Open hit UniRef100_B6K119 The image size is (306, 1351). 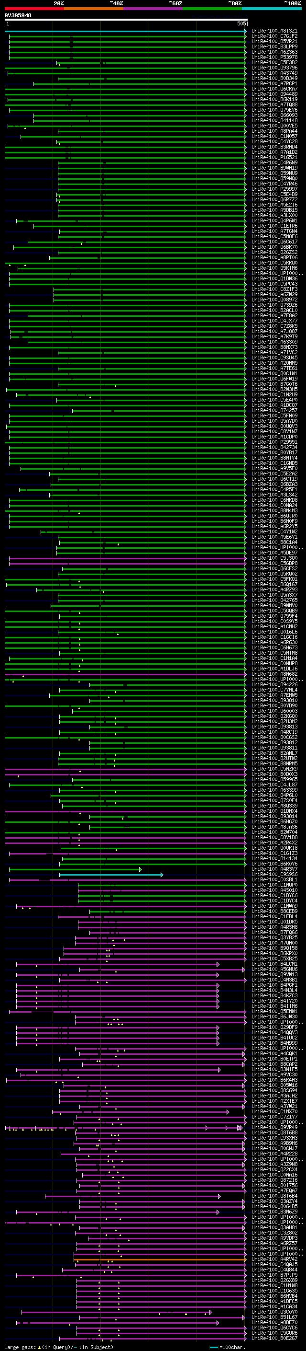[274, 100]
